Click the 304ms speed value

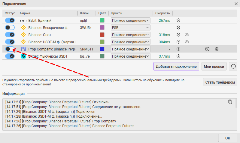[x=164, y=42]
